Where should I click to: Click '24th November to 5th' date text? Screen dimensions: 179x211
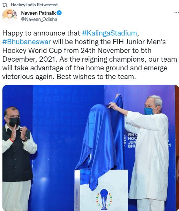tap(116, 50)
